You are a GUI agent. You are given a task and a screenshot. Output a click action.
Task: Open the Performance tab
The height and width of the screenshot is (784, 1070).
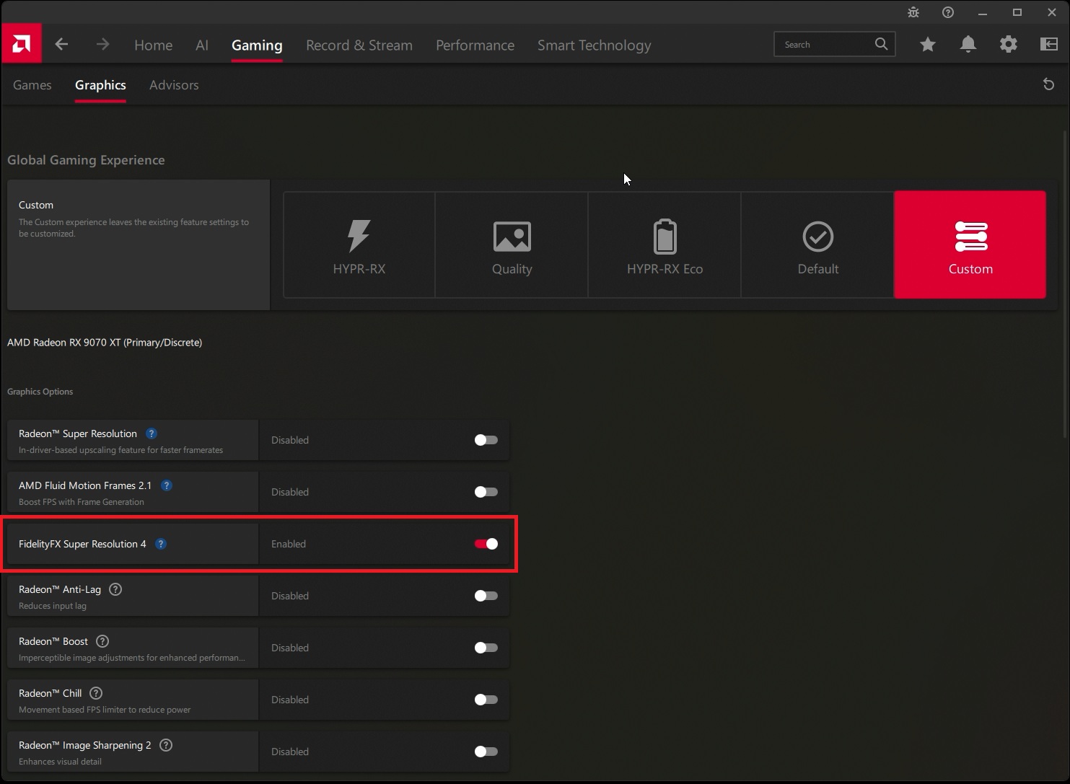click(x=475, y=45)
